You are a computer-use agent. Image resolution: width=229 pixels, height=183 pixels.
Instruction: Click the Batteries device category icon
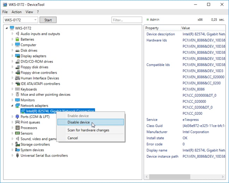pos(17,40)
